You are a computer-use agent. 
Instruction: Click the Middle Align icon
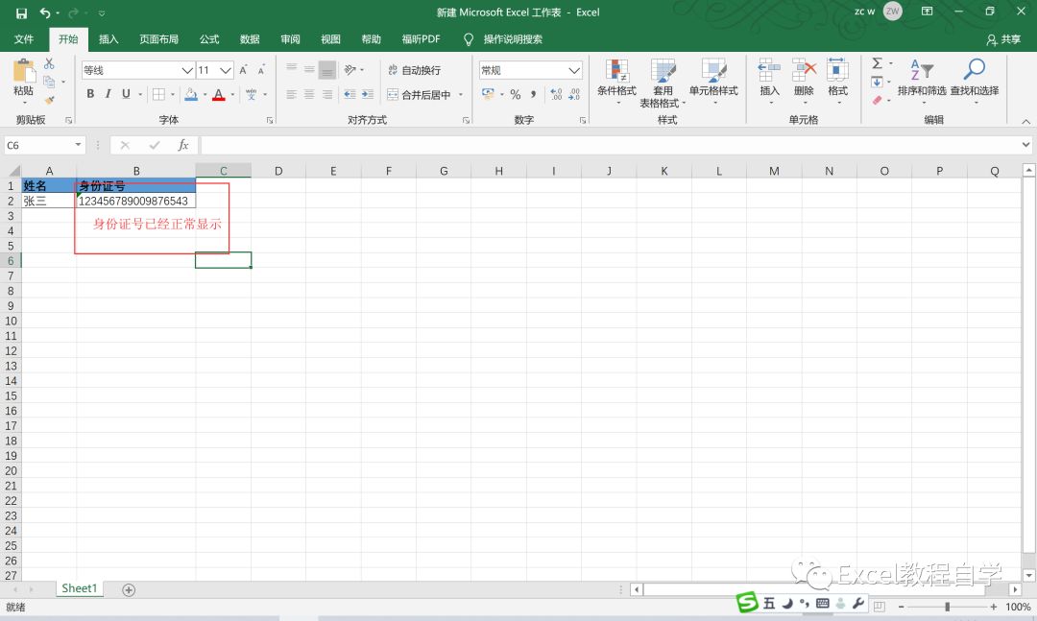(309, 69)
